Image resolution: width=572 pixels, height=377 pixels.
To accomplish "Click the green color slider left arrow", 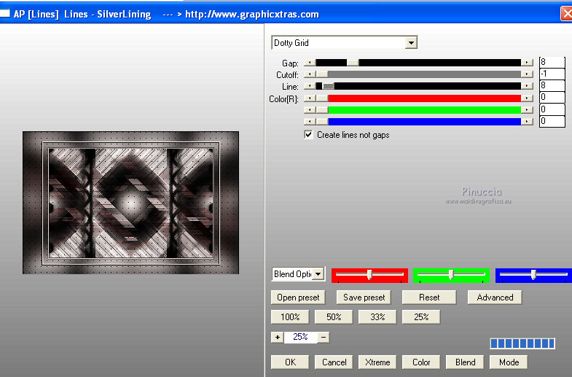I will tap(310, 110).
